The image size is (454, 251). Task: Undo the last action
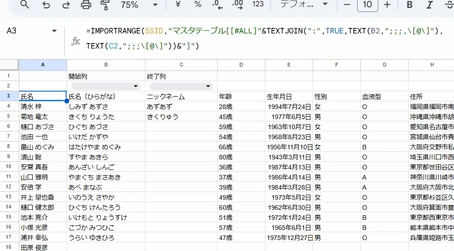pos(46,5)
